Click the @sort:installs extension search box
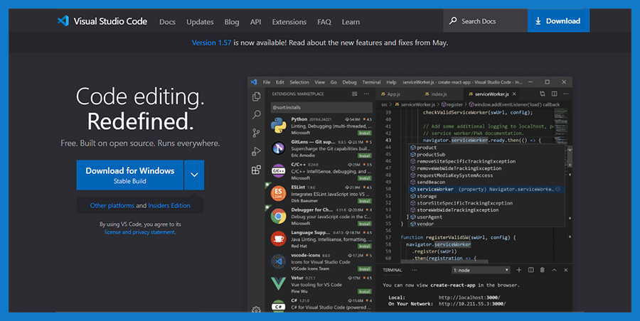This screenshot has width=640, height=321. point(321,107)
